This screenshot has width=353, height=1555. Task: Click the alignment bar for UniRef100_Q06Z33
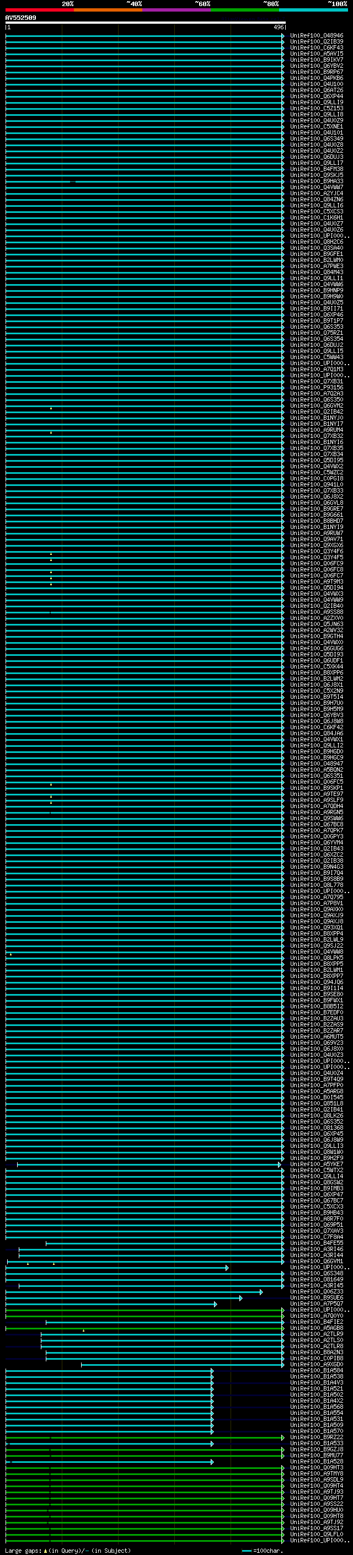point(134,1292)
